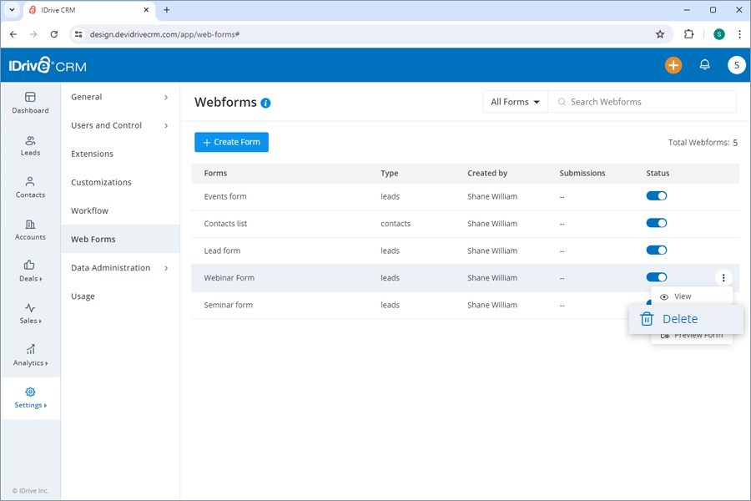The height and width of the screenshot is (501, 751).
Task: Click the orange plus quick-create icon
Action: (x=673, y=64)
